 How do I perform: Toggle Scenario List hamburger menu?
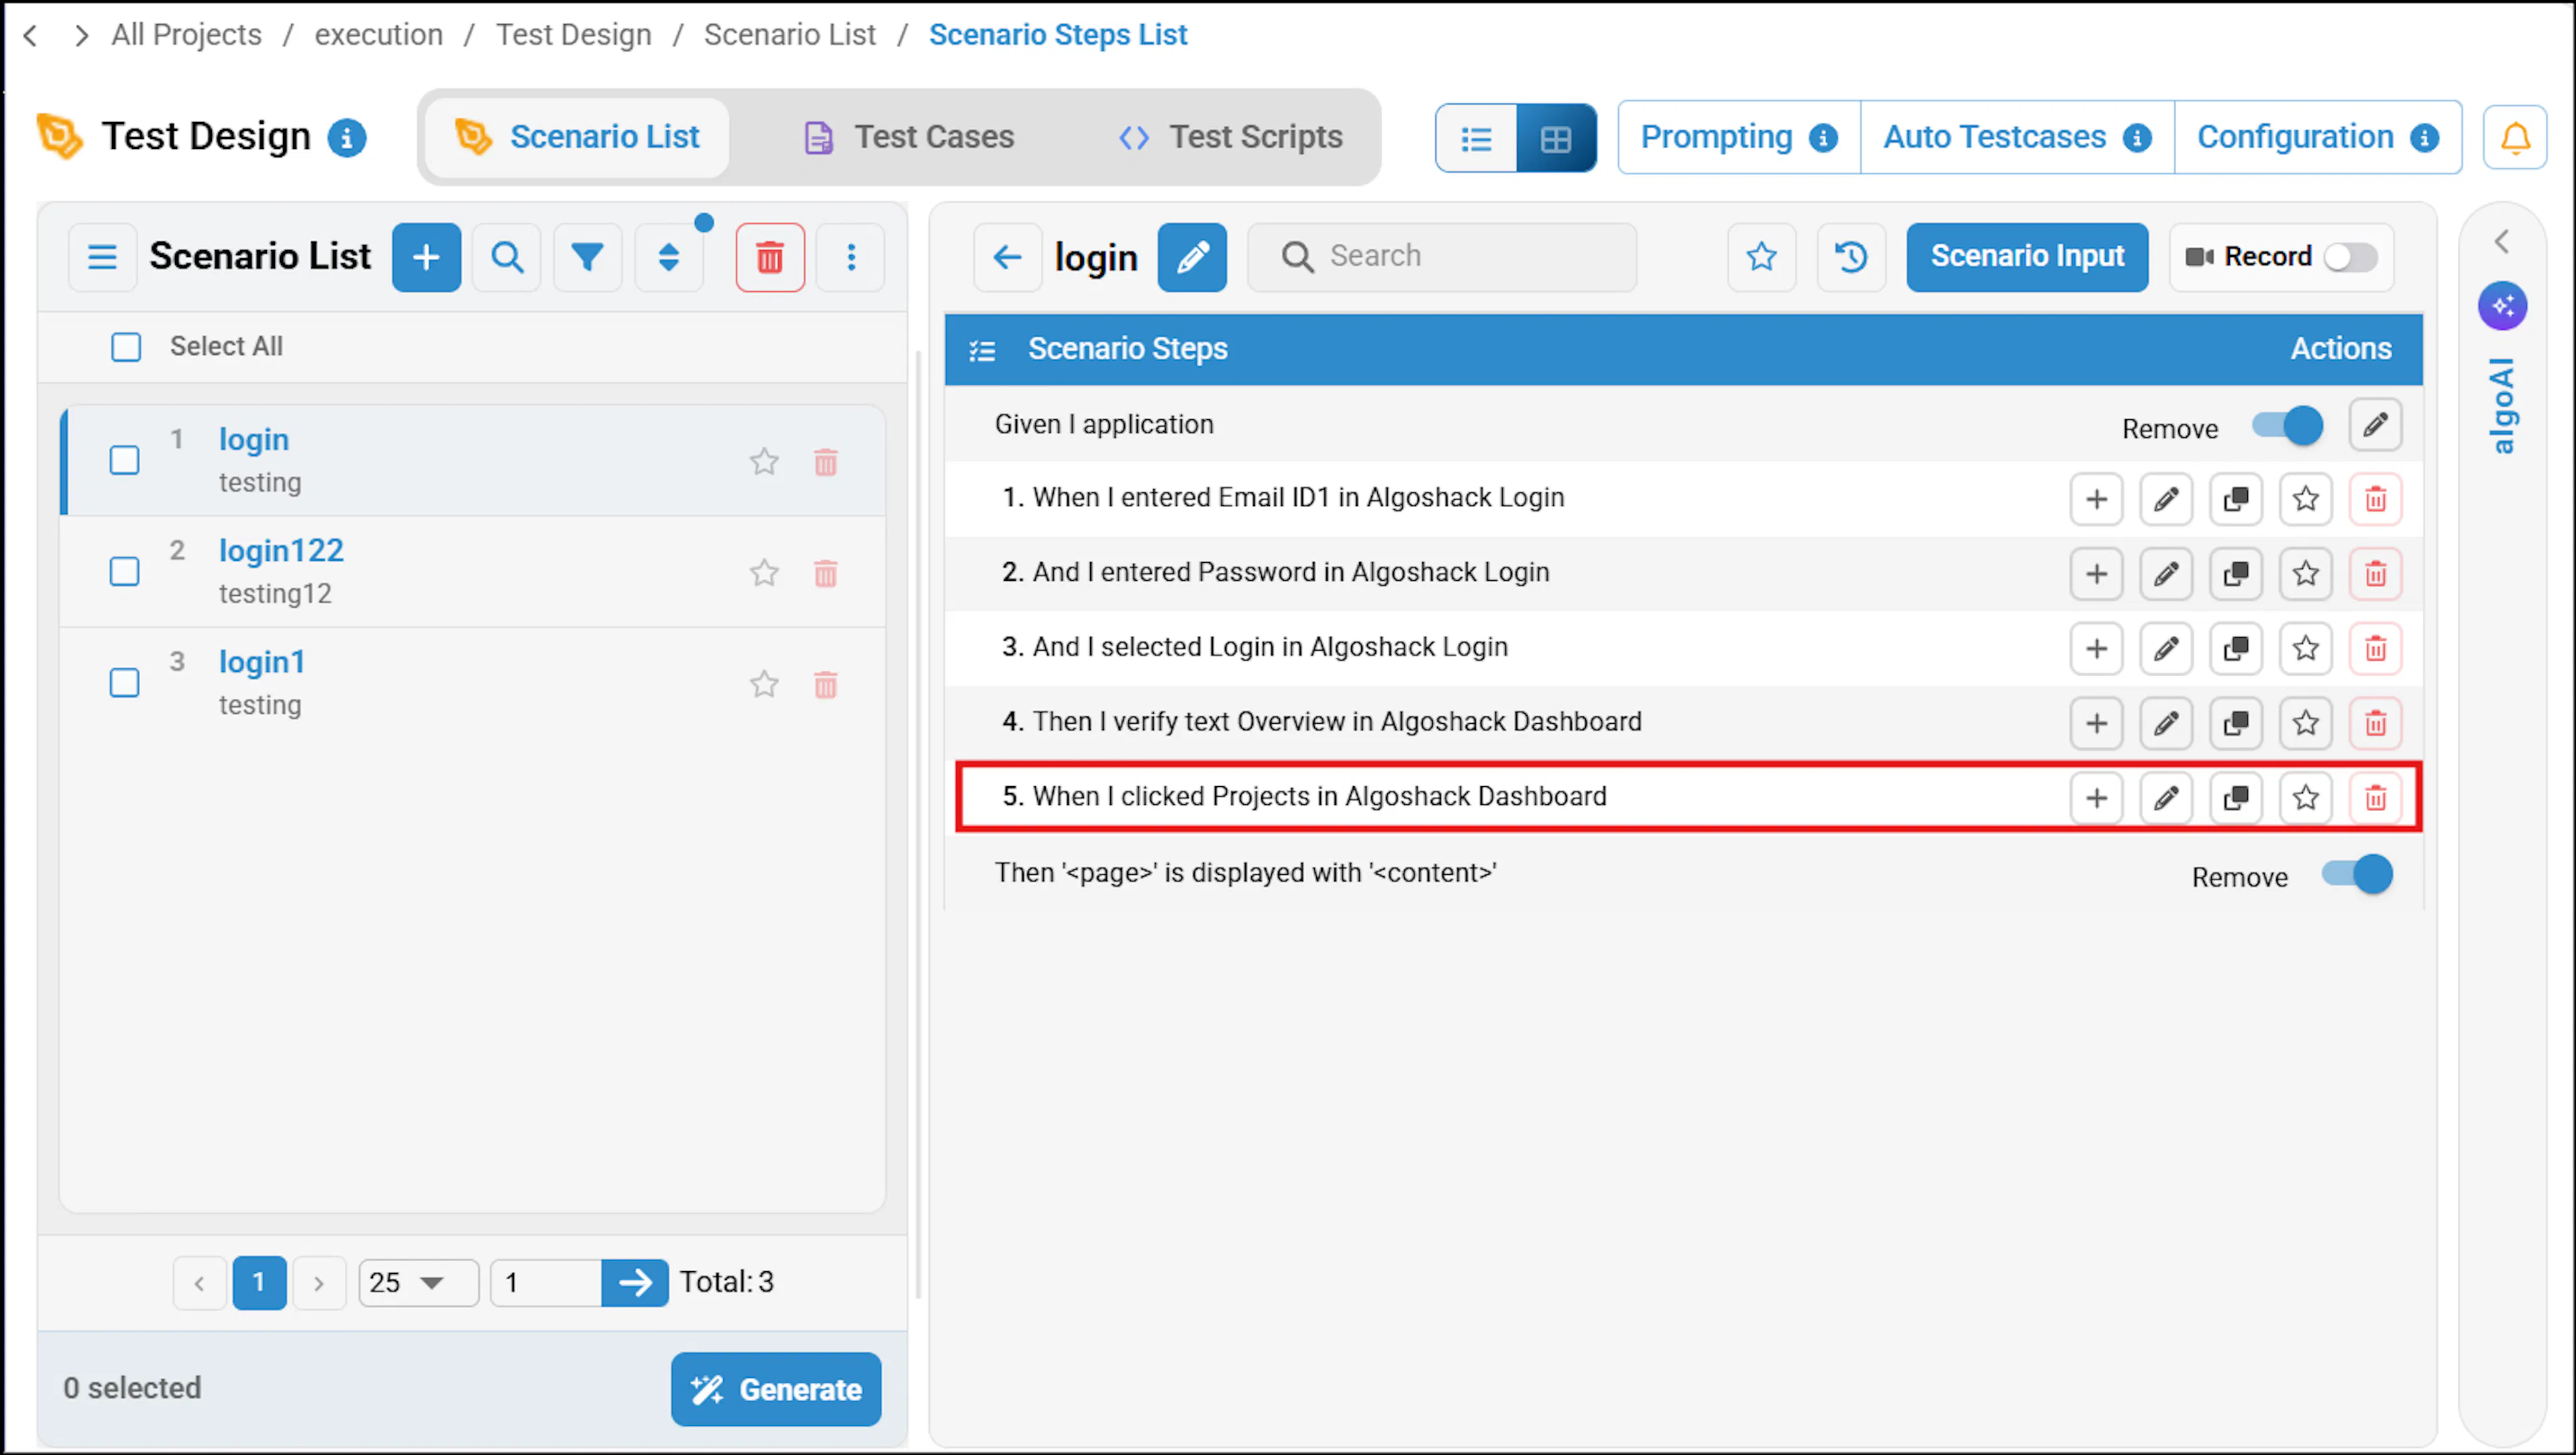[x=102, y=257]
